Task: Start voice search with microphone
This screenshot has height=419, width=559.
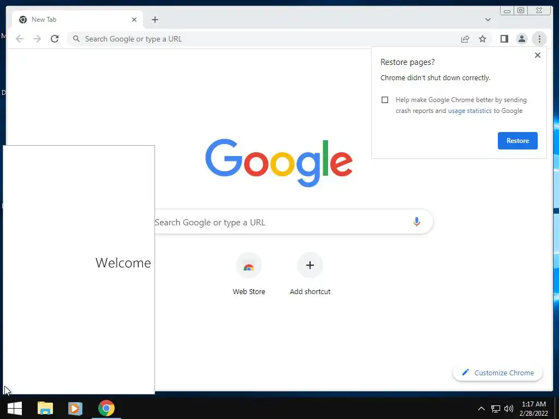Action: tap(417, 222)
